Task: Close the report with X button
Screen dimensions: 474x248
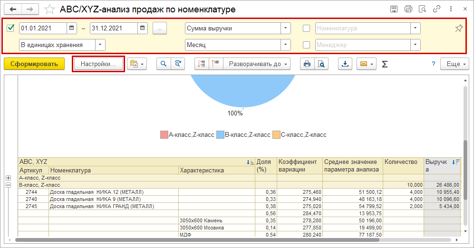Action: (x=465, y=9)
